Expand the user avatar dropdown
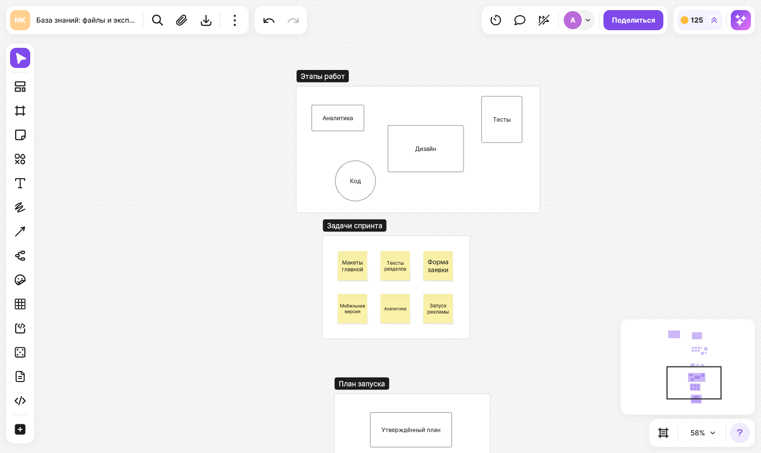 click(x=587, y=20)
